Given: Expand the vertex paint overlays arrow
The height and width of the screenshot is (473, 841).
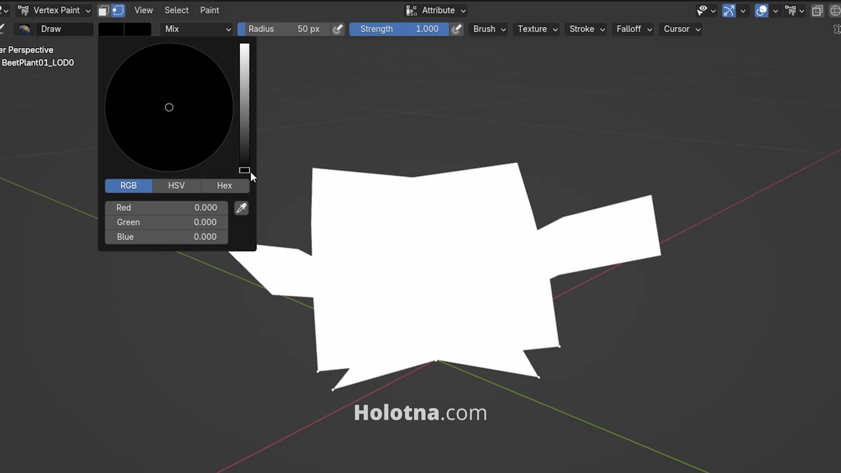Looking at the screenshot, I should coord(802,11).
